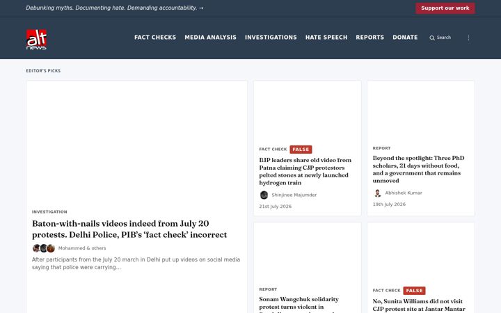Click the Search text field

click(444, 38)
